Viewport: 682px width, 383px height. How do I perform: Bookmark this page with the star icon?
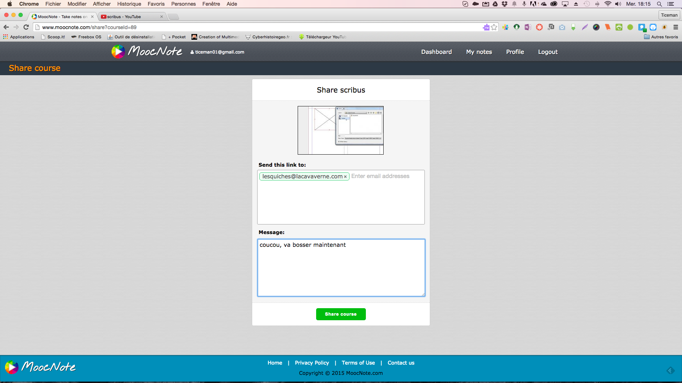494,27
